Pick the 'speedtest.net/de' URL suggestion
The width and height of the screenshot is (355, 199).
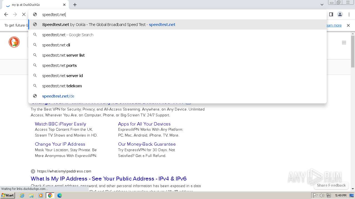click(x=177, y=96)
